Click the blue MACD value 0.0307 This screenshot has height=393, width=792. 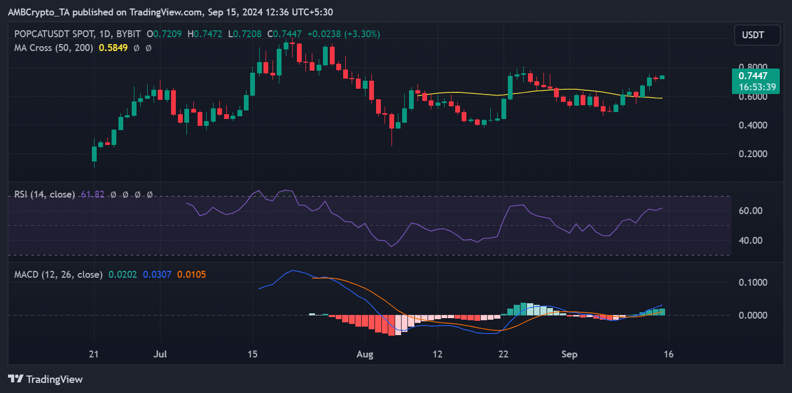pos(157,275)
